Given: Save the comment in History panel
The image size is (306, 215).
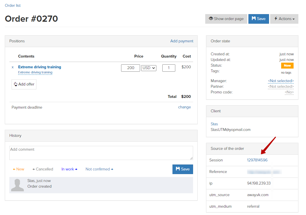Looking at the screenshot, I should point(183,169).
